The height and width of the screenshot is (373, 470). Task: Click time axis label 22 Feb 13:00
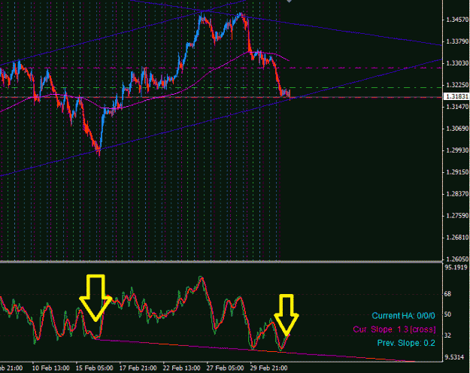pyautogui.click(x=182, y=368)
